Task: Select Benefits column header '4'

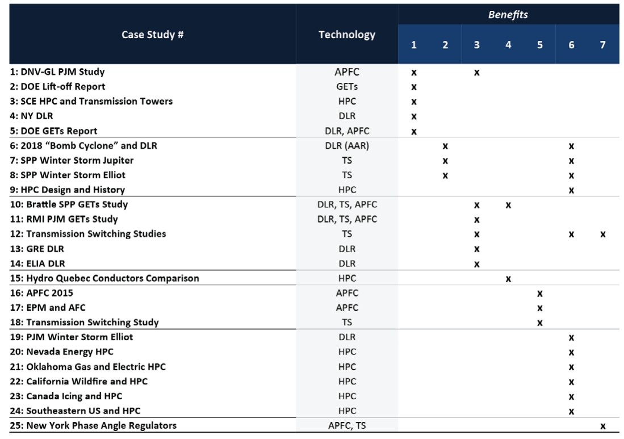Action: (x=508, y=44)
